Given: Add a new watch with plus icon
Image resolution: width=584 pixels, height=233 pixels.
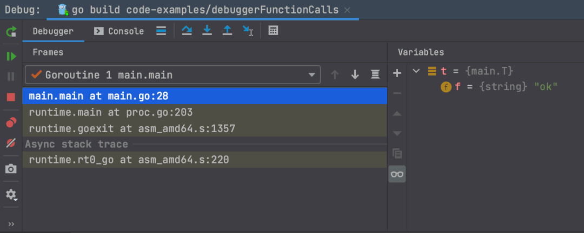Looking at the screenshot, I should click(x=397, y=73).
